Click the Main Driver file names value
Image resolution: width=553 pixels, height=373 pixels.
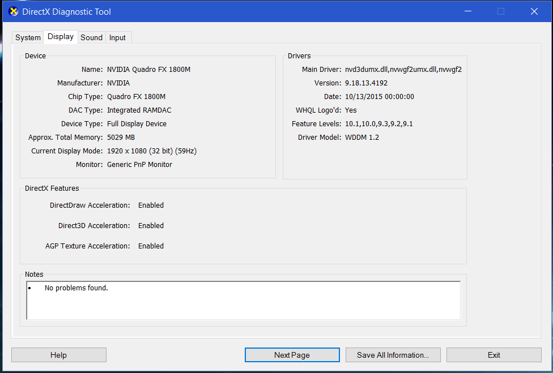coord(403,70)
